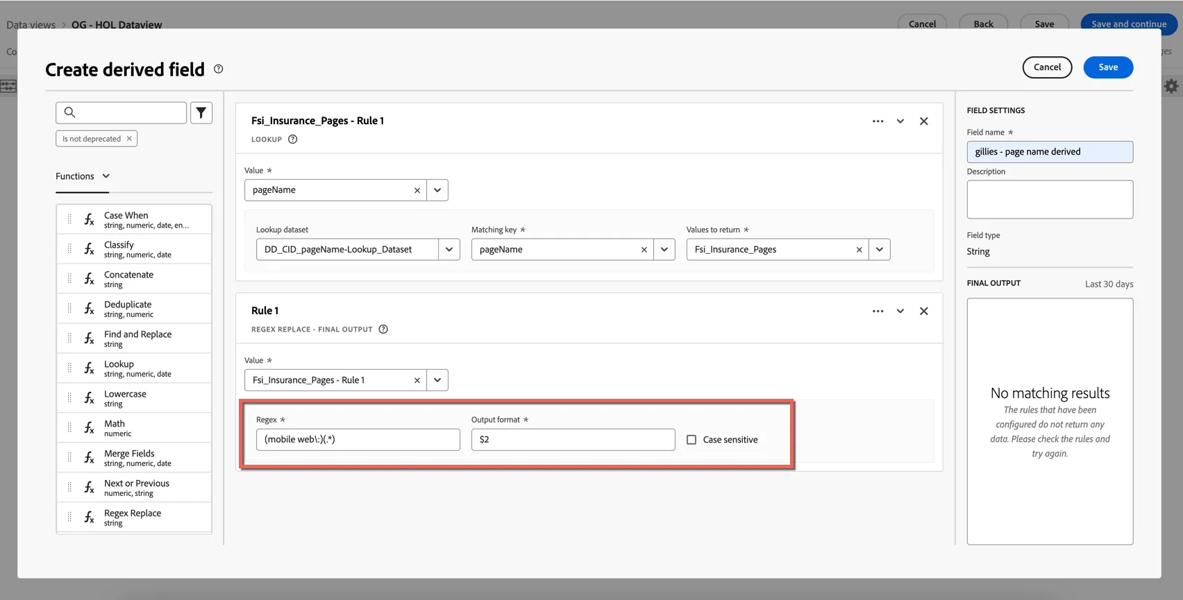Screen dimensions: 1183x600
Task: Click the help icon beside Create derived field
Action: point(219,69)
